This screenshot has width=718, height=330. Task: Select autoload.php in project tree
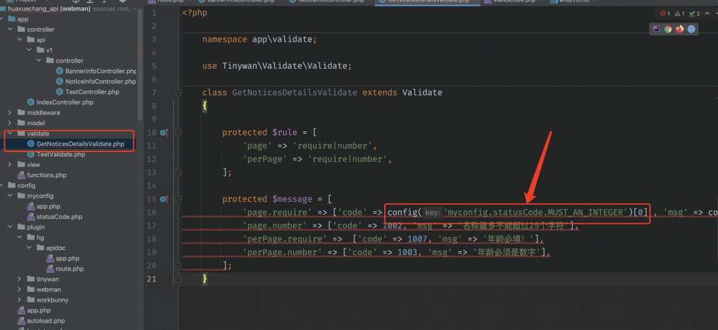pyautogui.click(x=69, y=321)
